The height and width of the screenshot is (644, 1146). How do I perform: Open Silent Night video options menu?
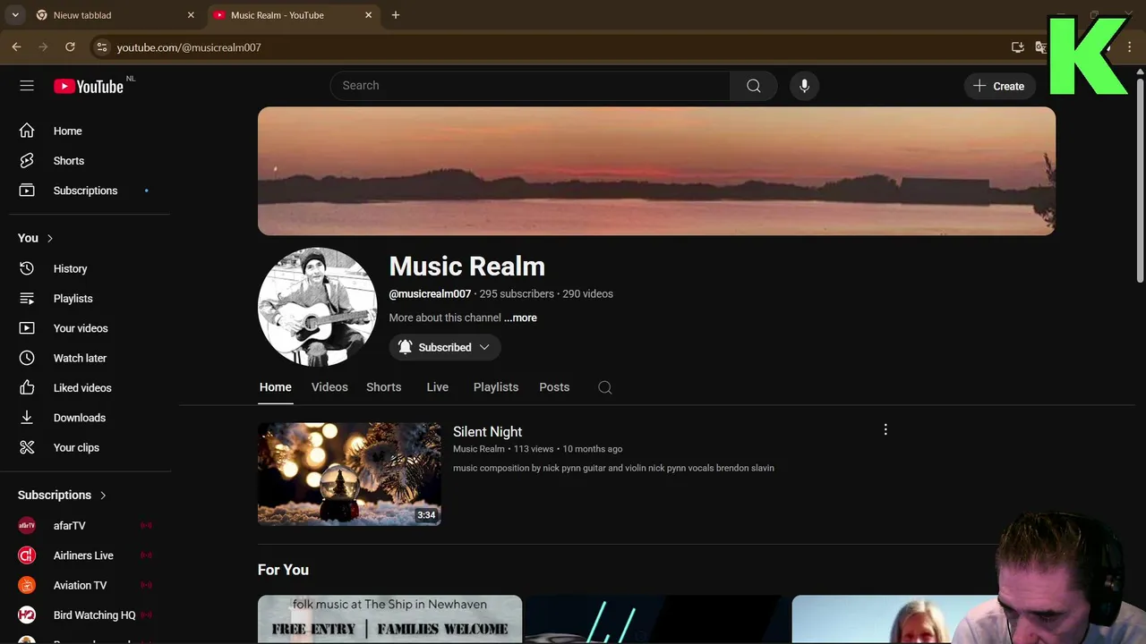885,429
